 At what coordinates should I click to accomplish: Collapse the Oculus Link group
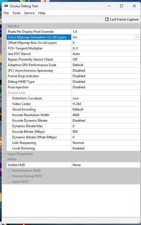coord(4,93)
